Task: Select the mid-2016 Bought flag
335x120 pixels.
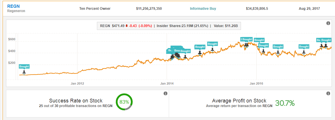Action: click(x=278, y=46)
